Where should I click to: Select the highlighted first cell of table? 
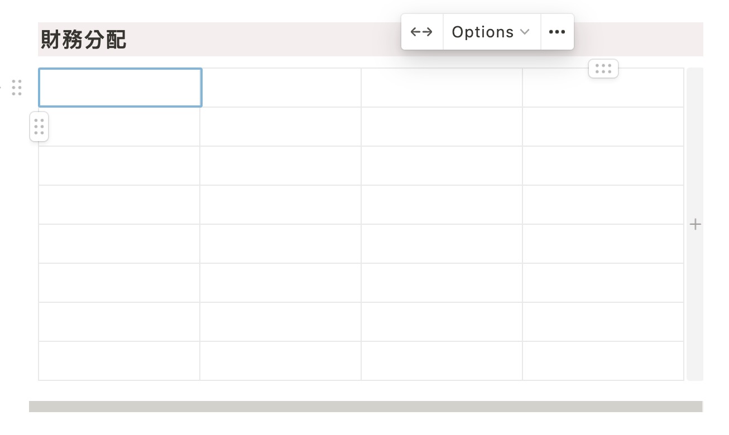click(120, 88)
